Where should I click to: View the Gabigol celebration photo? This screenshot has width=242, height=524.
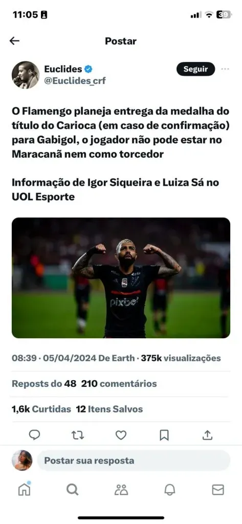click(121, 278)
